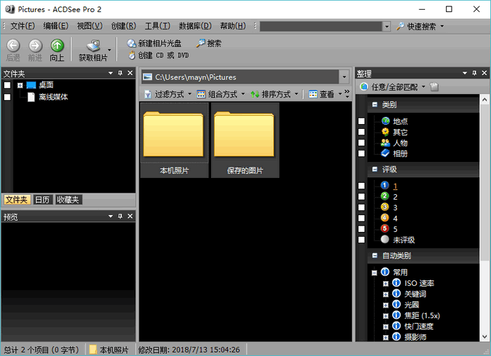
Task: Tick the checkbox for rating 3
Action: 361,207
